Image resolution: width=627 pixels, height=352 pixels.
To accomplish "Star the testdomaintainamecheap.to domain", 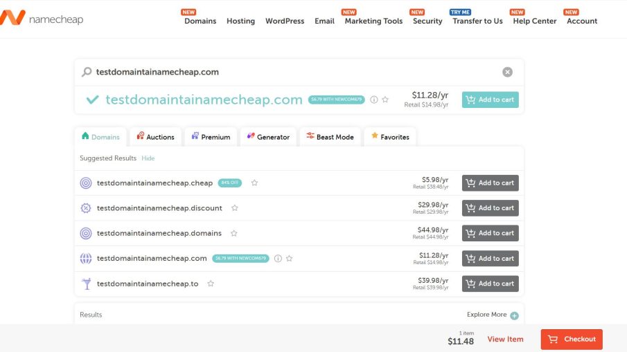I will click(211, 284).
